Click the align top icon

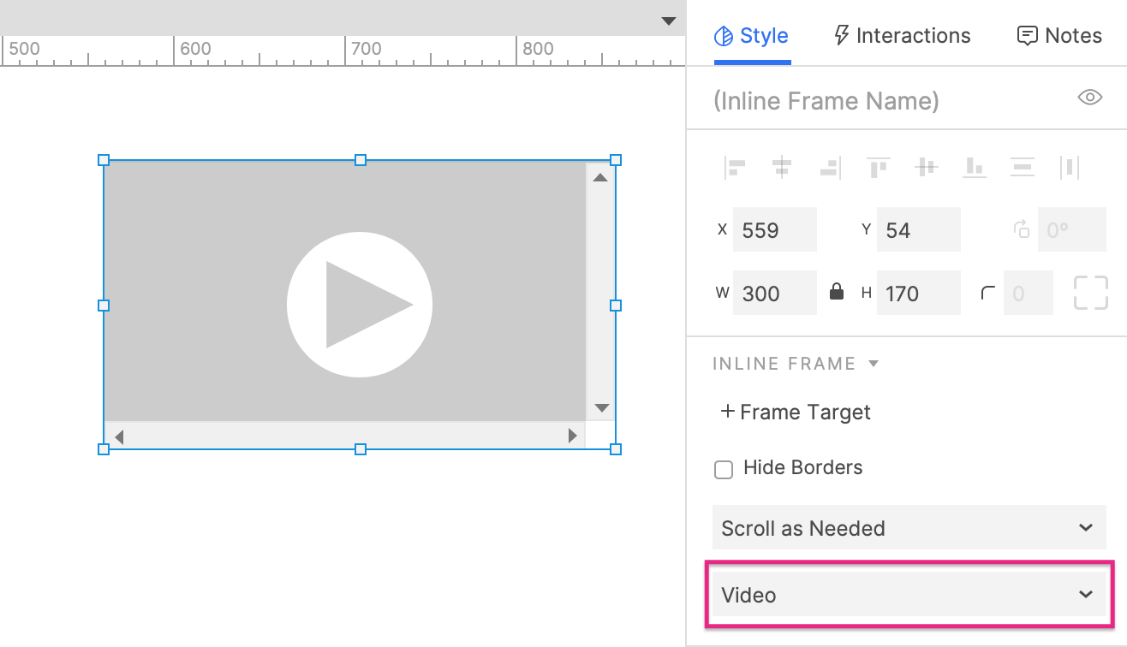(877, 167)
